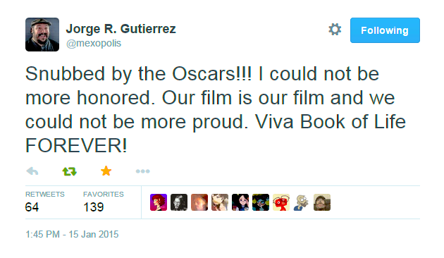Image resolution: width=444 pixels, height=258 pixels.
Task: Open Jorge R. Gutierrez's profile picture
Action: coord(42,35)
